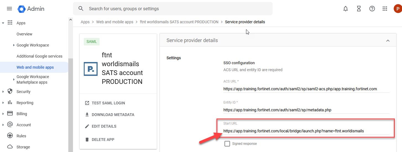Screen dimensions: 402x152
Task: Click the Start URL field
Action: (x=306, y=131)
